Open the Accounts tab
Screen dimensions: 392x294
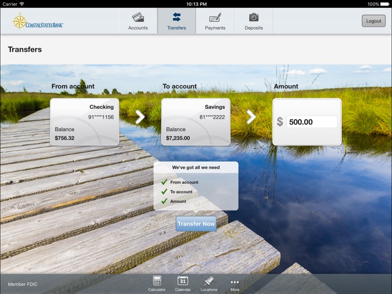[x=138, y=21]
